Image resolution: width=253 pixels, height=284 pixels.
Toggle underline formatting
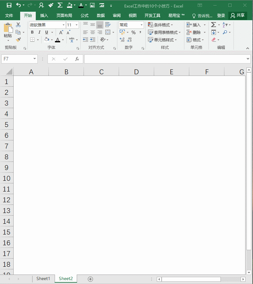47,32
